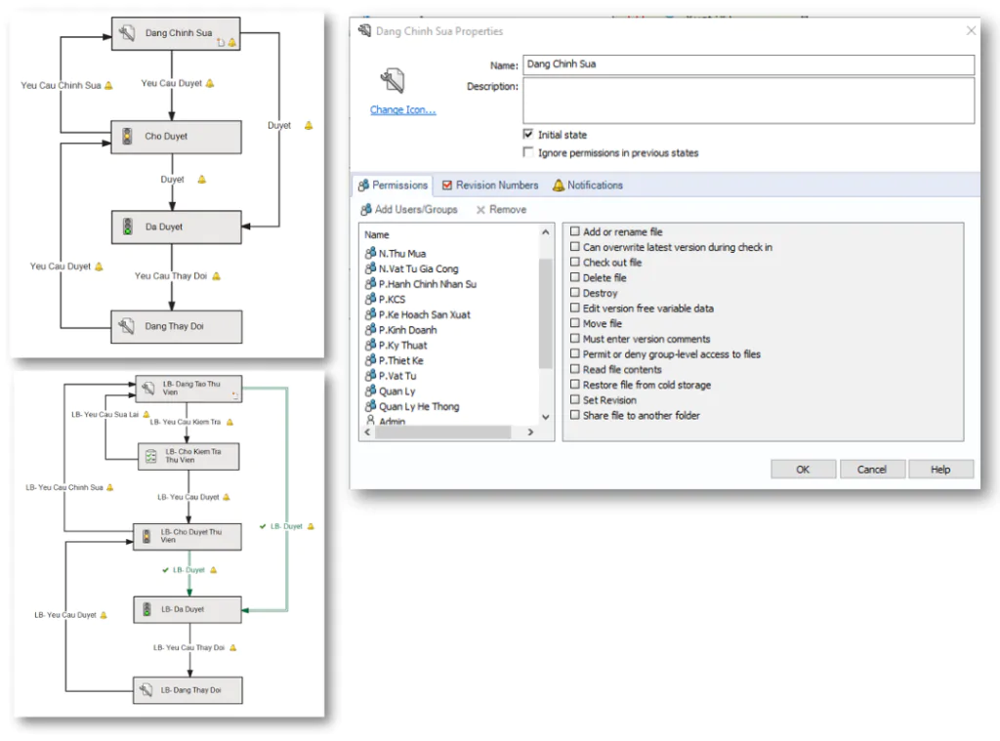
Task: Click the Name input field
Action: (x=749, y=64)
